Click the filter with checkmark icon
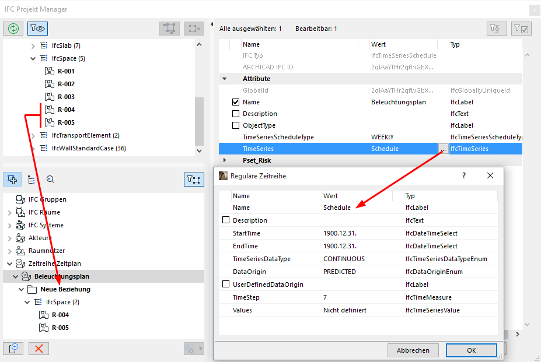 [521, 28]
